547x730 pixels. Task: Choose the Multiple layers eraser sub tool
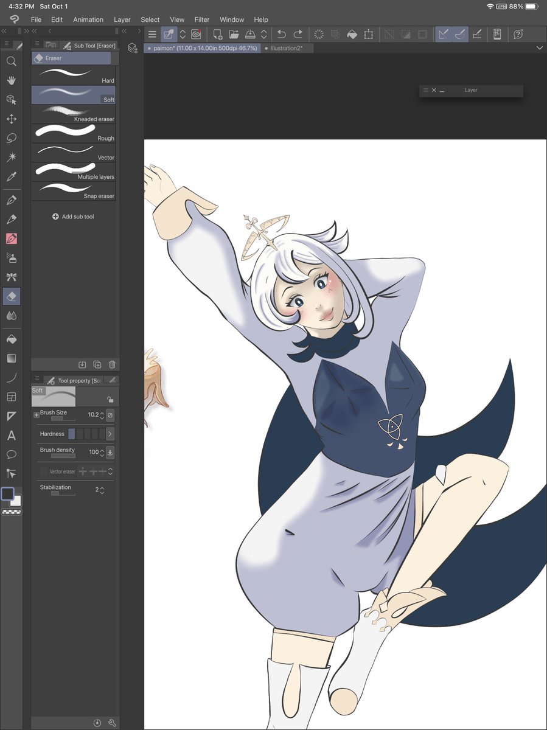tap(74, 172)
